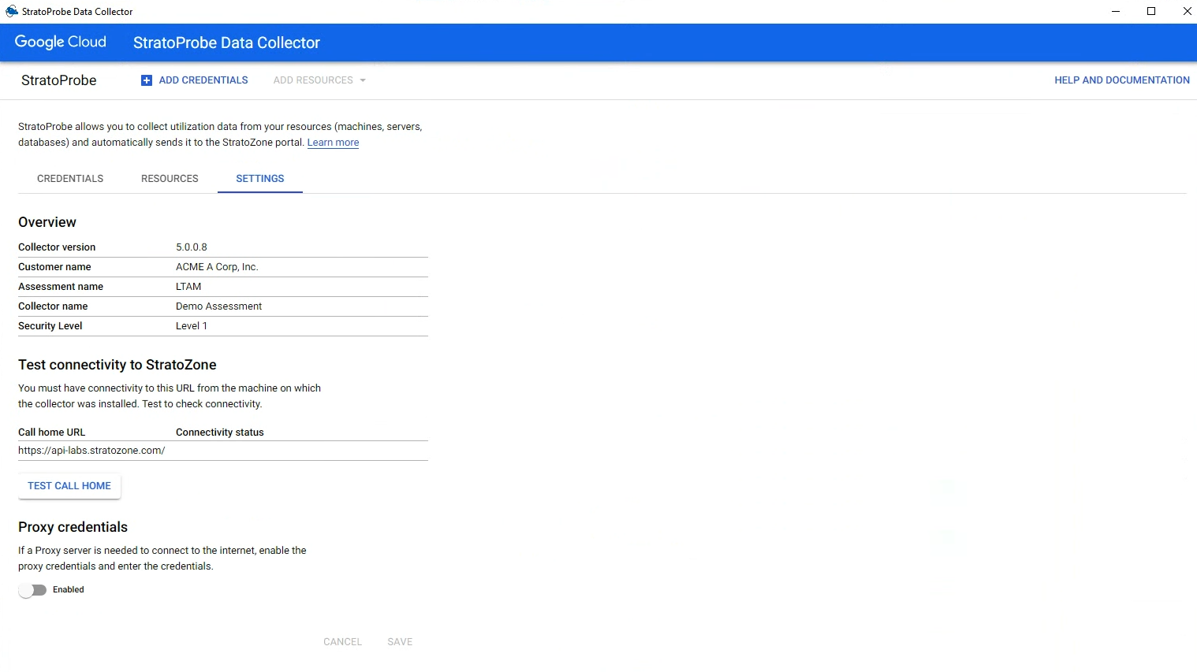Click customer name ACME A Corp, Inc.
The width and height of the screenshot is (1197, 672).
[217, 267]
